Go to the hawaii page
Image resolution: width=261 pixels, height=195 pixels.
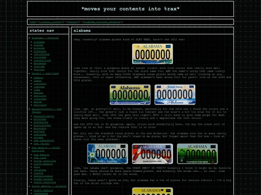click(x=38, y=78)
